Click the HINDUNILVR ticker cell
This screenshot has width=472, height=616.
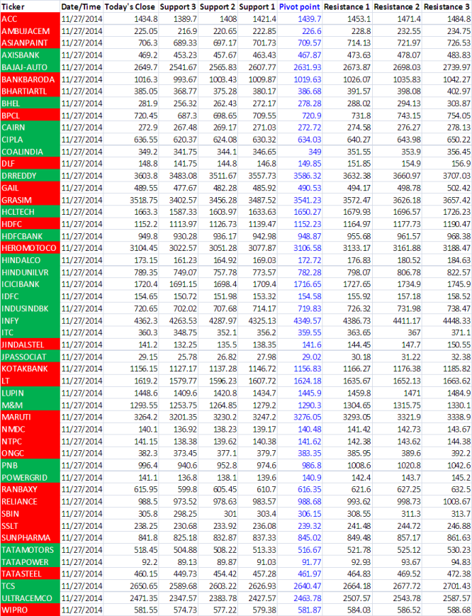pyautogui.click(x=30, y=272)
